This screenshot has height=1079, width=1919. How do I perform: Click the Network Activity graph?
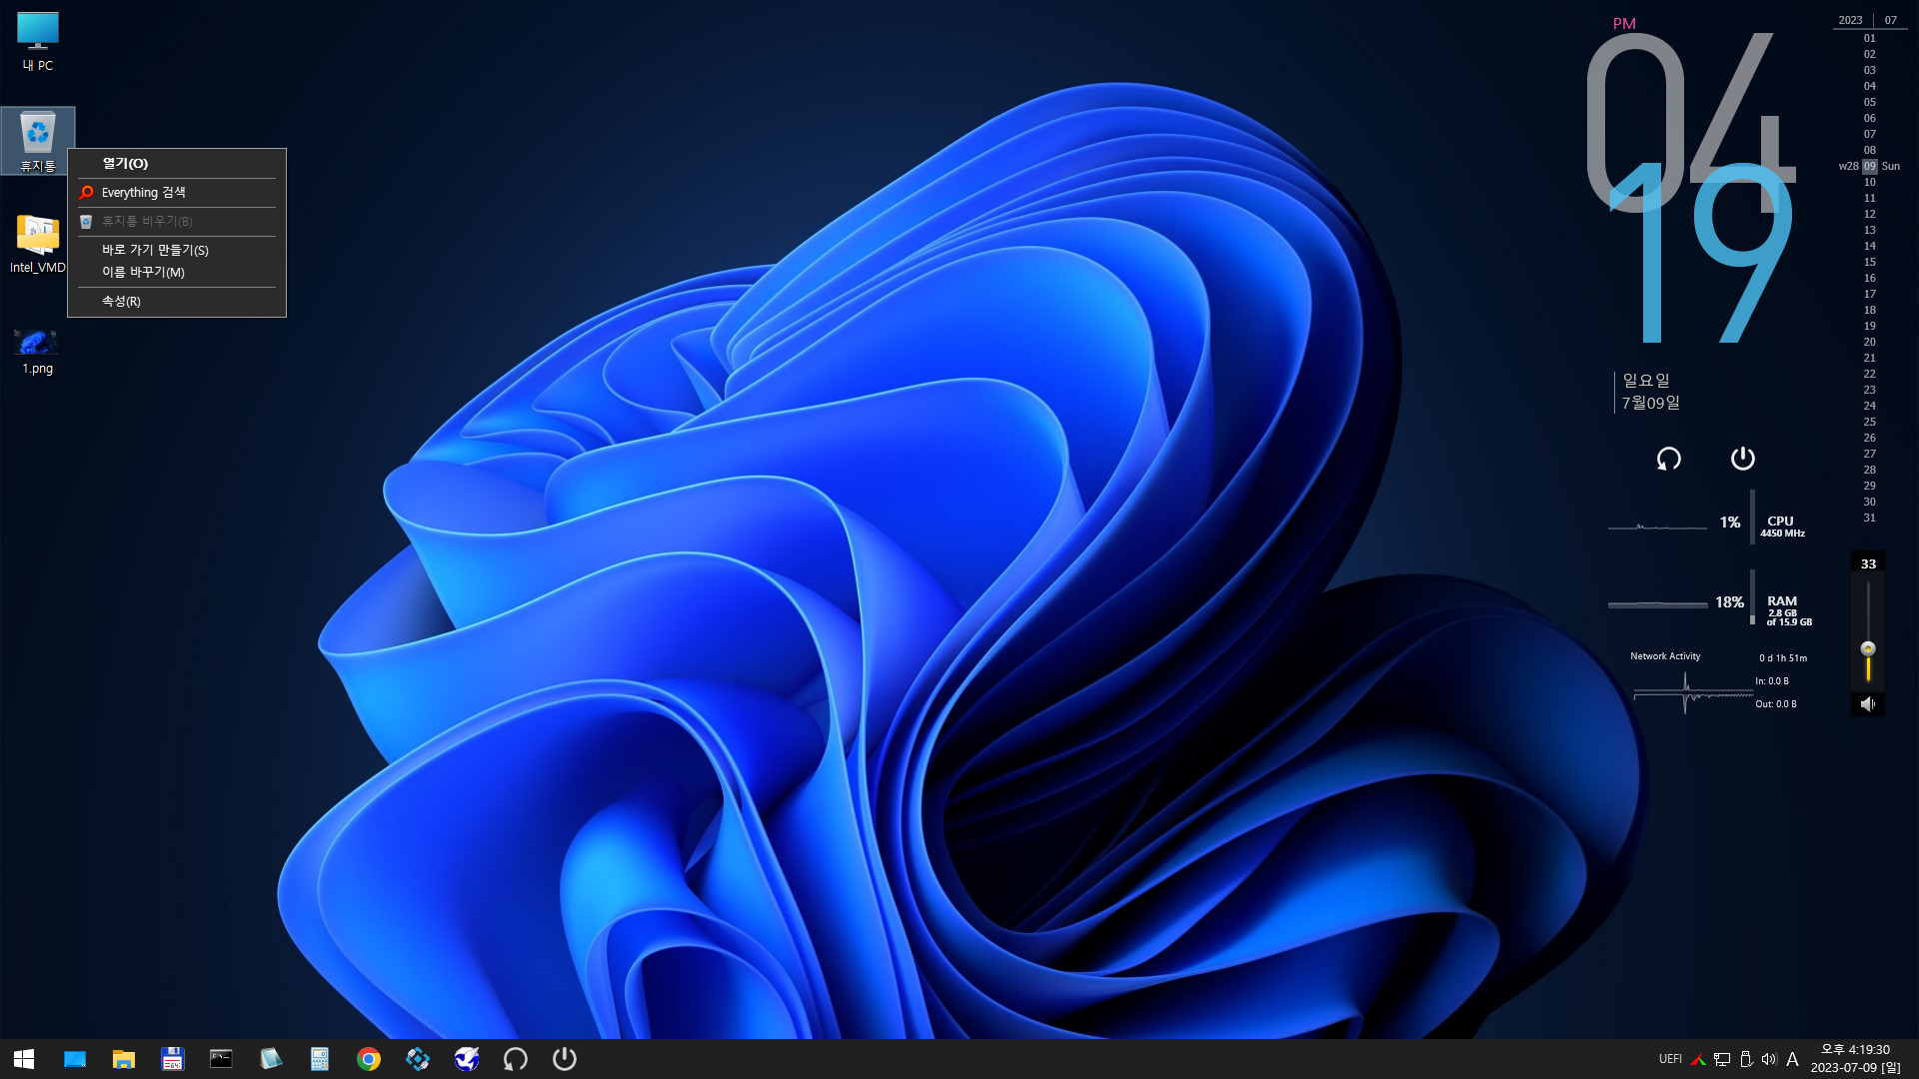tap(1693, 693)
